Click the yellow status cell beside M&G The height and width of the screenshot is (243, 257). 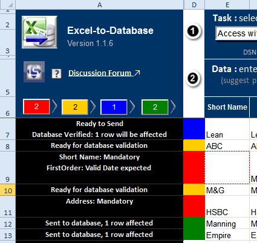click(194, 190)
